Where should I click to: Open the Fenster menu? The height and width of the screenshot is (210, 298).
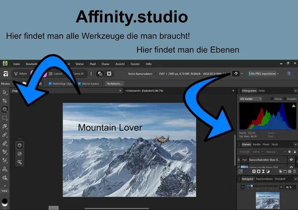click(x=135, y=64)
